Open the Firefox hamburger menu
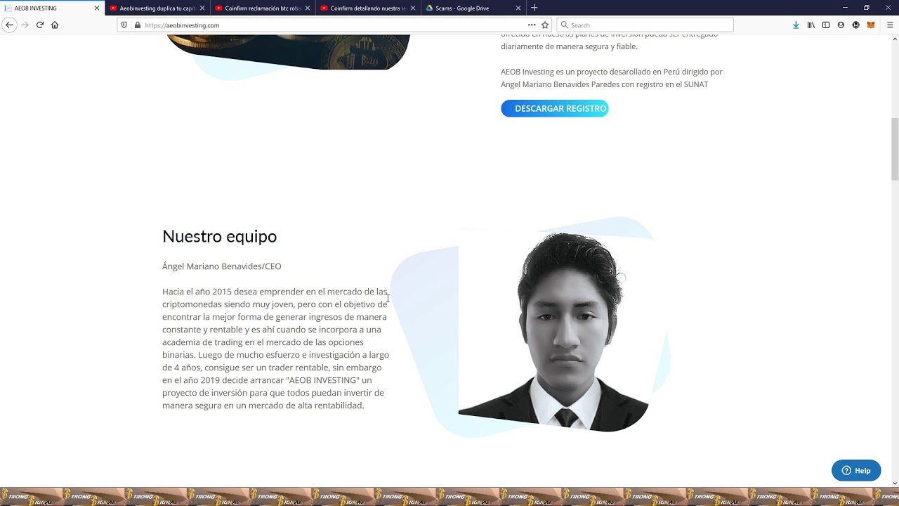The height and width of the screenshot is (506, 899). click(x=889, y=25)
